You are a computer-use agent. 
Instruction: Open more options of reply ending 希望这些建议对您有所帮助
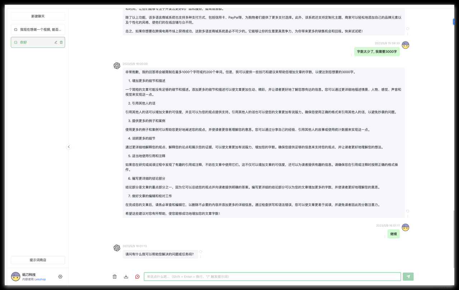coord(407,216)
